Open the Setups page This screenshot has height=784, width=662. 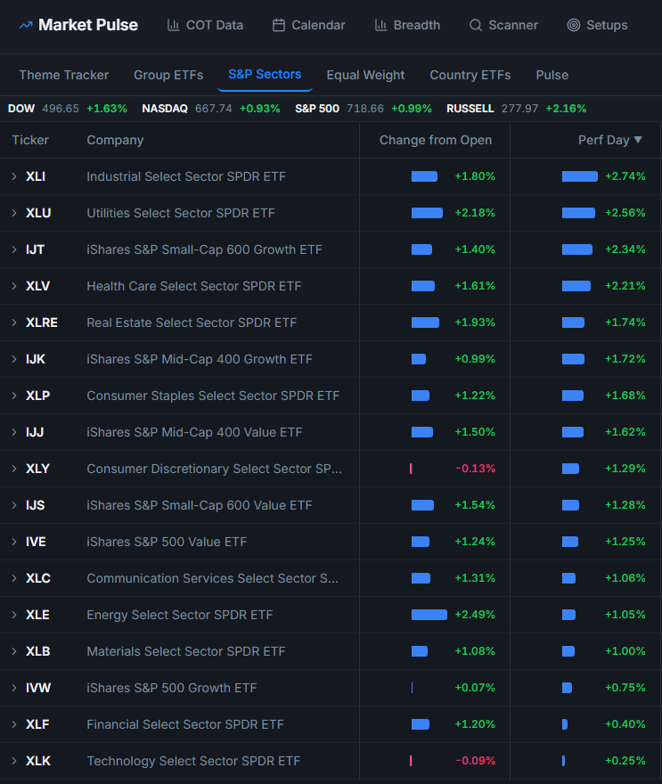pyautogui.click(x=597, y=25)
